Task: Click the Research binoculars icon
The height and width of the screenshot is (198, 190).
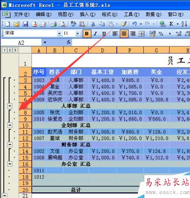Action: coord(82,24)
